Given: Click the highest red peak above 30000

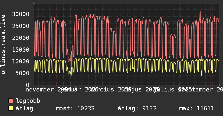Looking at the screenshot, I should pyautogui.click(x=200, y=12).
